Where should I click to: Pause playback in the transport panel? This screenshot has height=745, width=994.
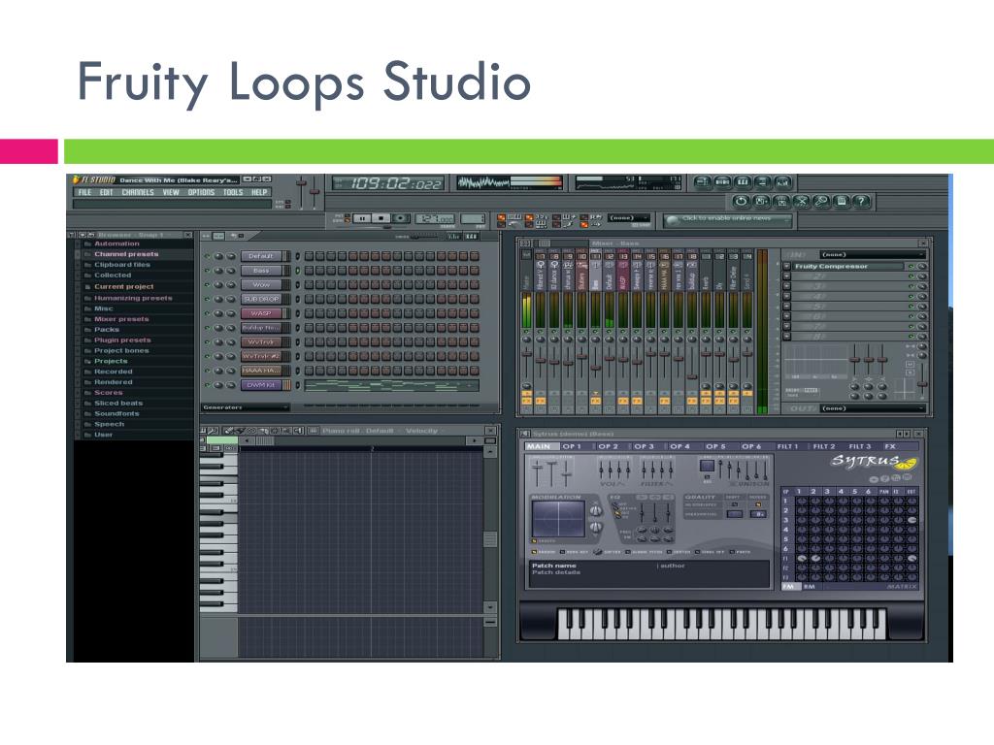click(x=362, y=218)
